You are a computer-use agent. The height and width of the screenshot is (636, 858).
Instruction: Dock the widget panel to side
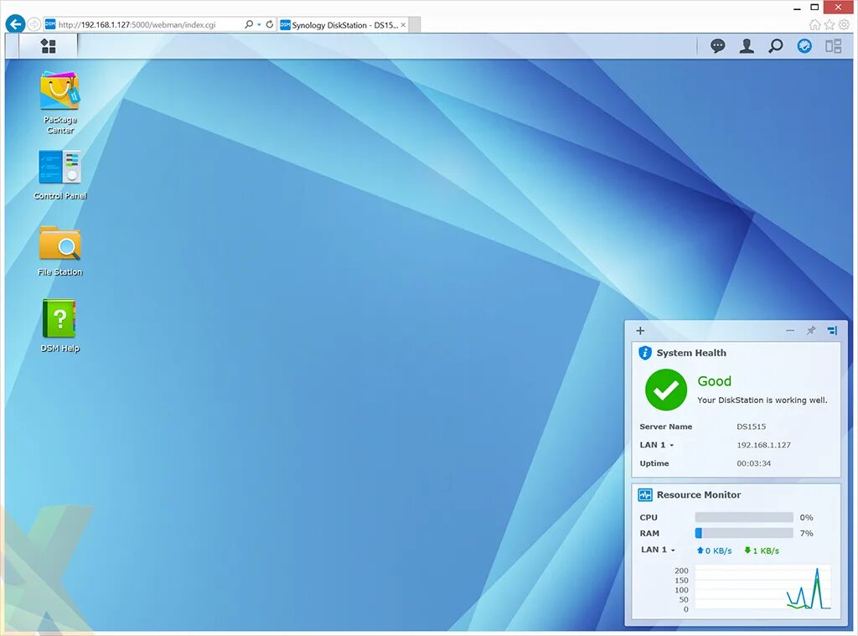point(832,330)
